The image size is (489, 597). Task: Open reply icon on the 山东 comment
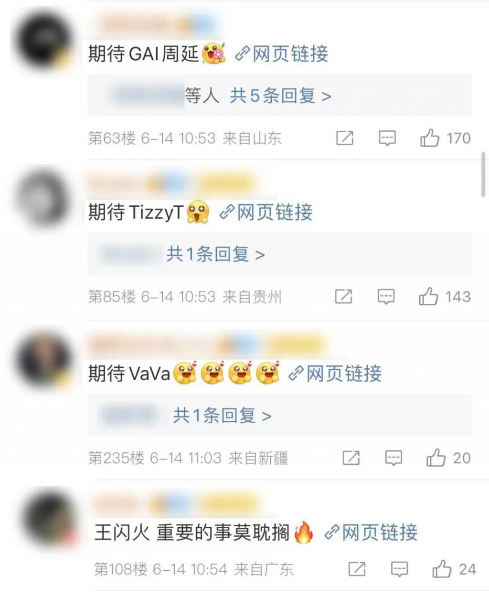(x=387, y=139)
